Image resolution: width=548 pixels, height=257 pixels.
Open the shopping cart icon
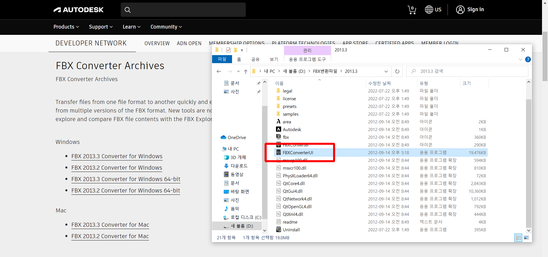[x=412, y=10]
